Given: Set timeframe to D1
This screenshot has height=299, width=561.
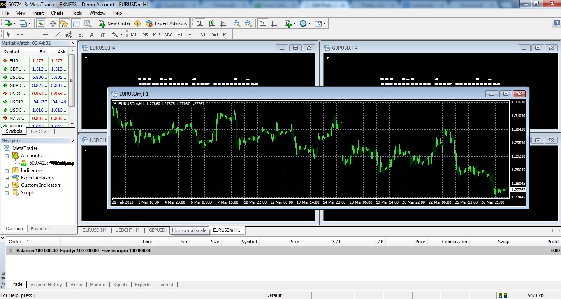Looking at the screenshot, I should pyautogui.click(x=203, y=34).
